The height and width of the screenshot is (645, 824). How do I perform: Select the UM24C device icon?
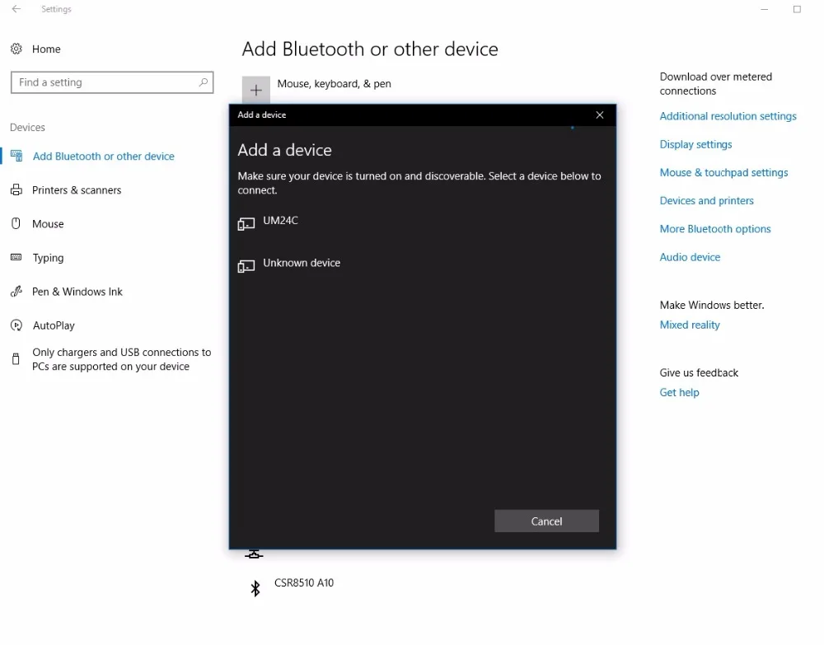click(x=246, y=224)
